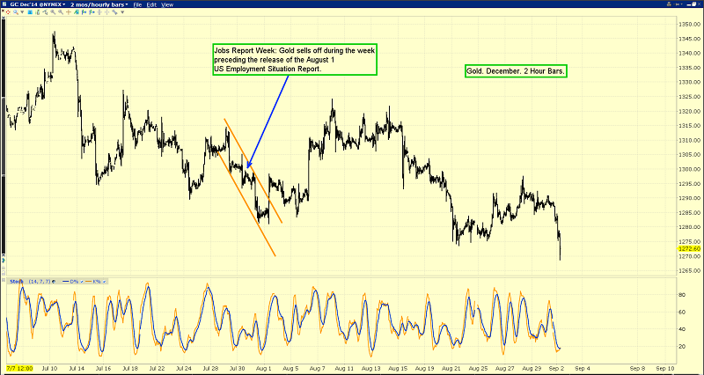Expand the arrow next to the magnifier icon
Image resolution: width=704 pixels, height=375 pixels.
click(22, 12)
